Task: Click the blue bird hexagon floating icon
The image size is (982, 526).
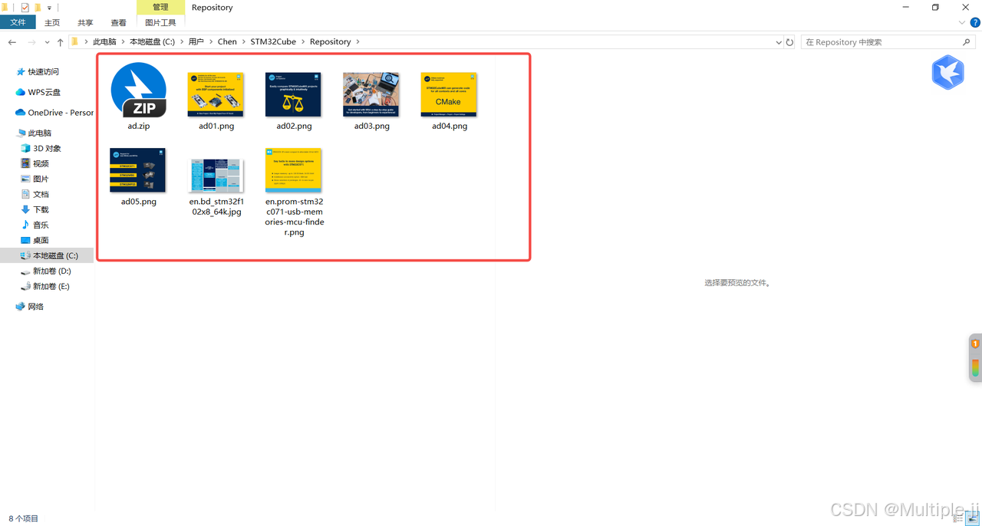Action: click(947, 72)
